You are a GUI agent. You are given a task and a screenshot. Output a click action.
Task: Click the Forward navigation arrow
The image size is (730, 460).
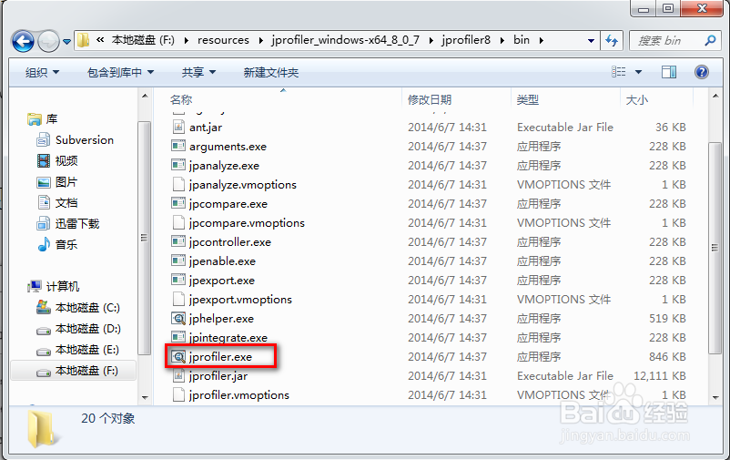[48, 42]
